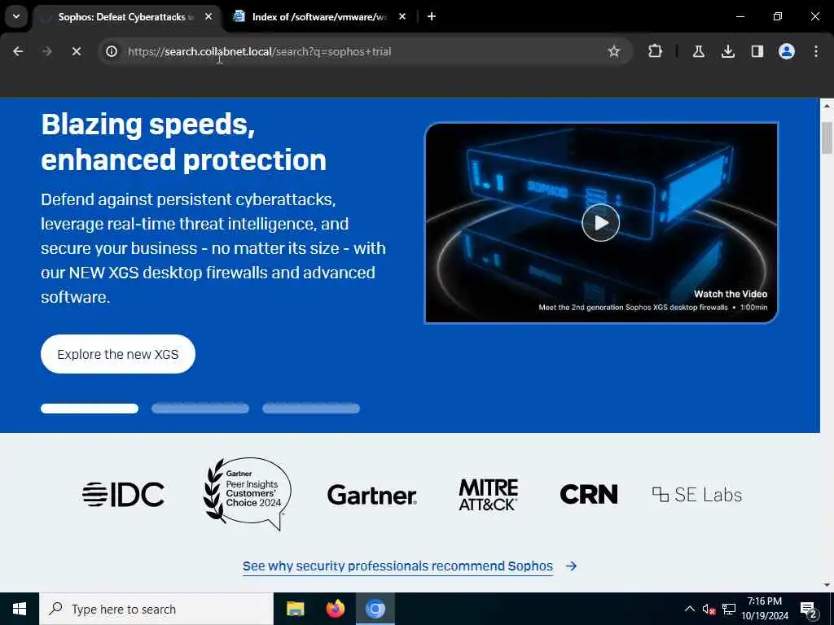This screenshot has height=625, width=834.
Task: Click the scrollbar down arrow
Action: tap(827, 585)
